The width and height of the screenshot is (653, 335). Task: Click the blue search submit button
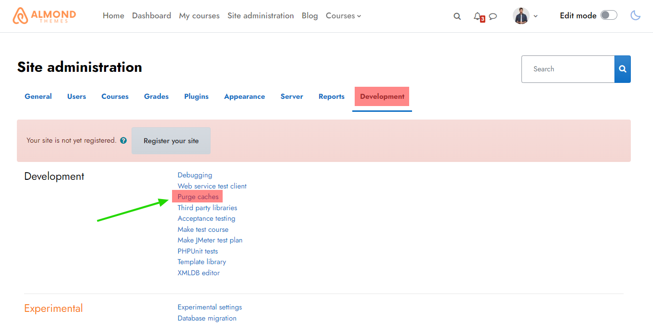click(622, 69)
